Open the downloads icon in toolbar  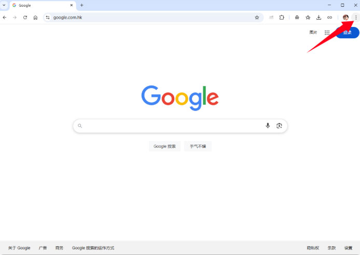pos(319,18)
